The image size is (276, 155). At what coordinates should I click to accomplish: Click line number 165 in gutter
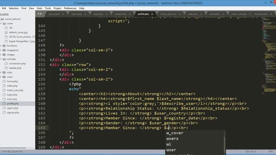tap(42, 128)
